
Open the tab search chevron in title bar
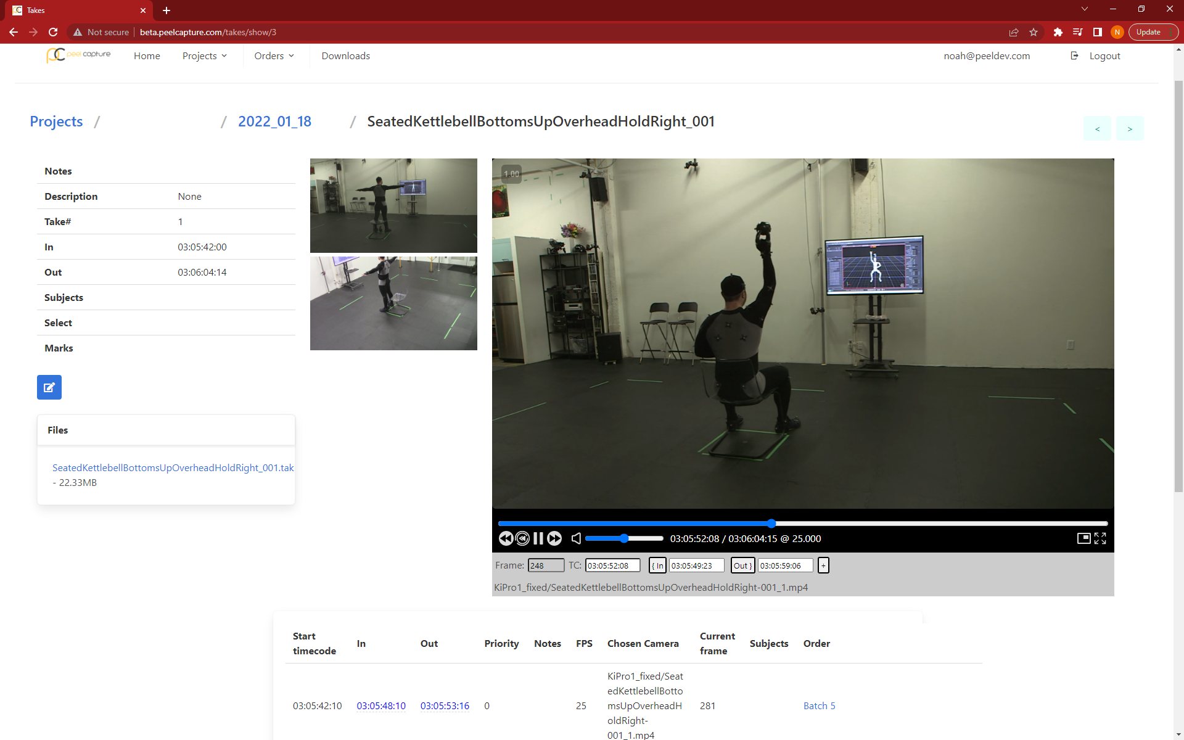tap(1084, 9)
